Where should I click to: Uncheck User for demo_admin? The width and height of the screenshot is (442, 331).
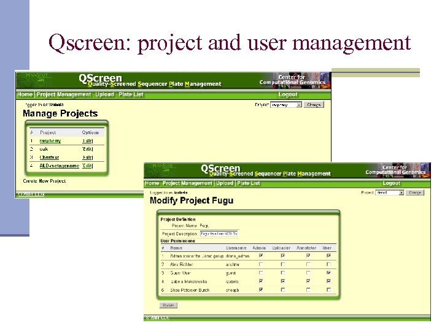tap(328, 256)
